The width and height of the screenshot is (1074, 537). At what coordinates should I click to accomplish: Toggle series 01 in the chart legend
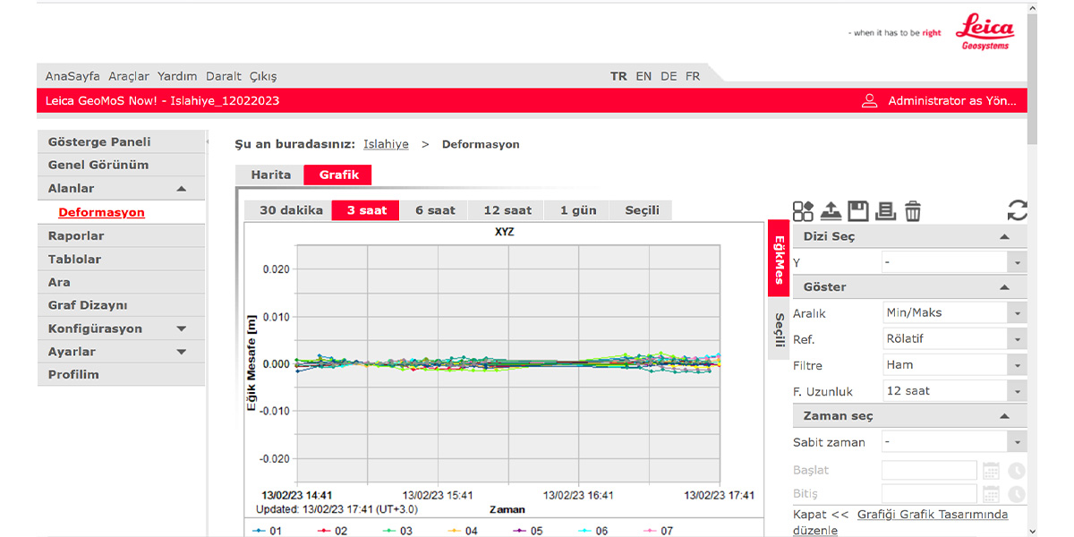[x=268, y=531]
